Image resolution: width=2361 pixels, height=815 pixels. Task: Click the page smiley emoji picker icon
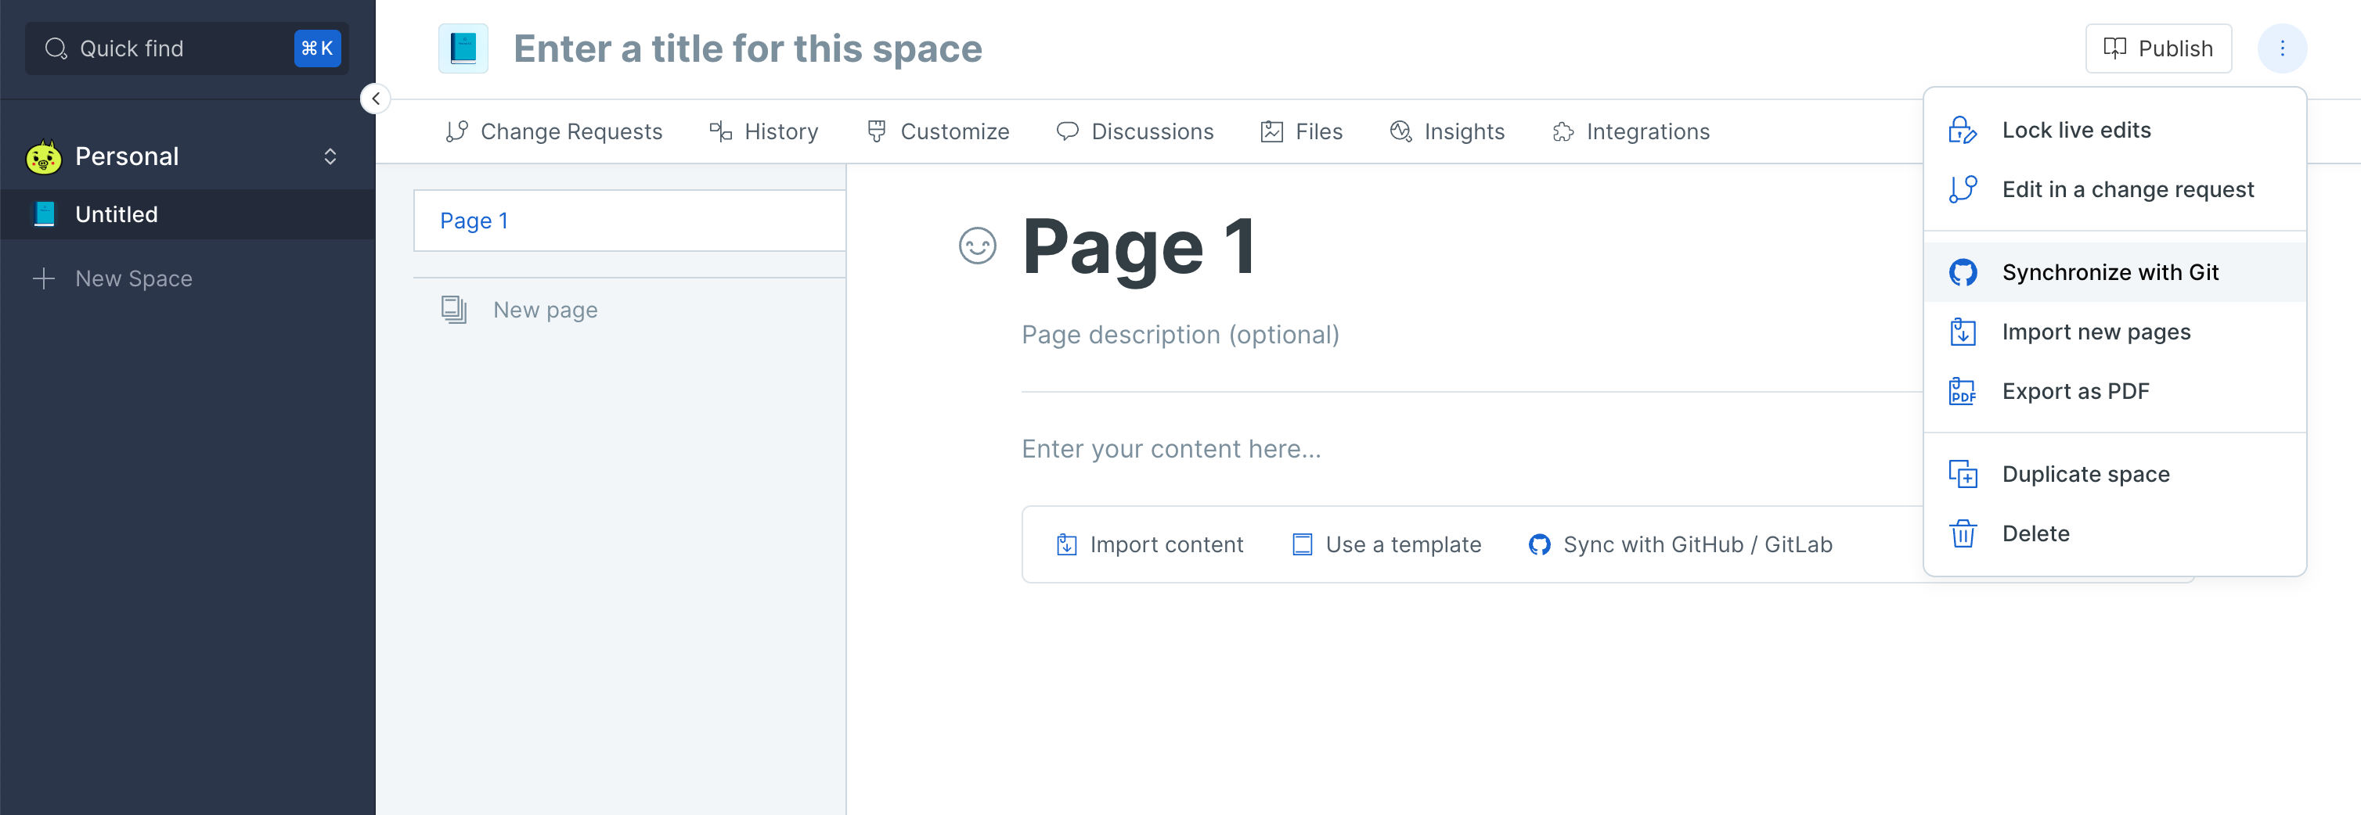click(977, 246)
